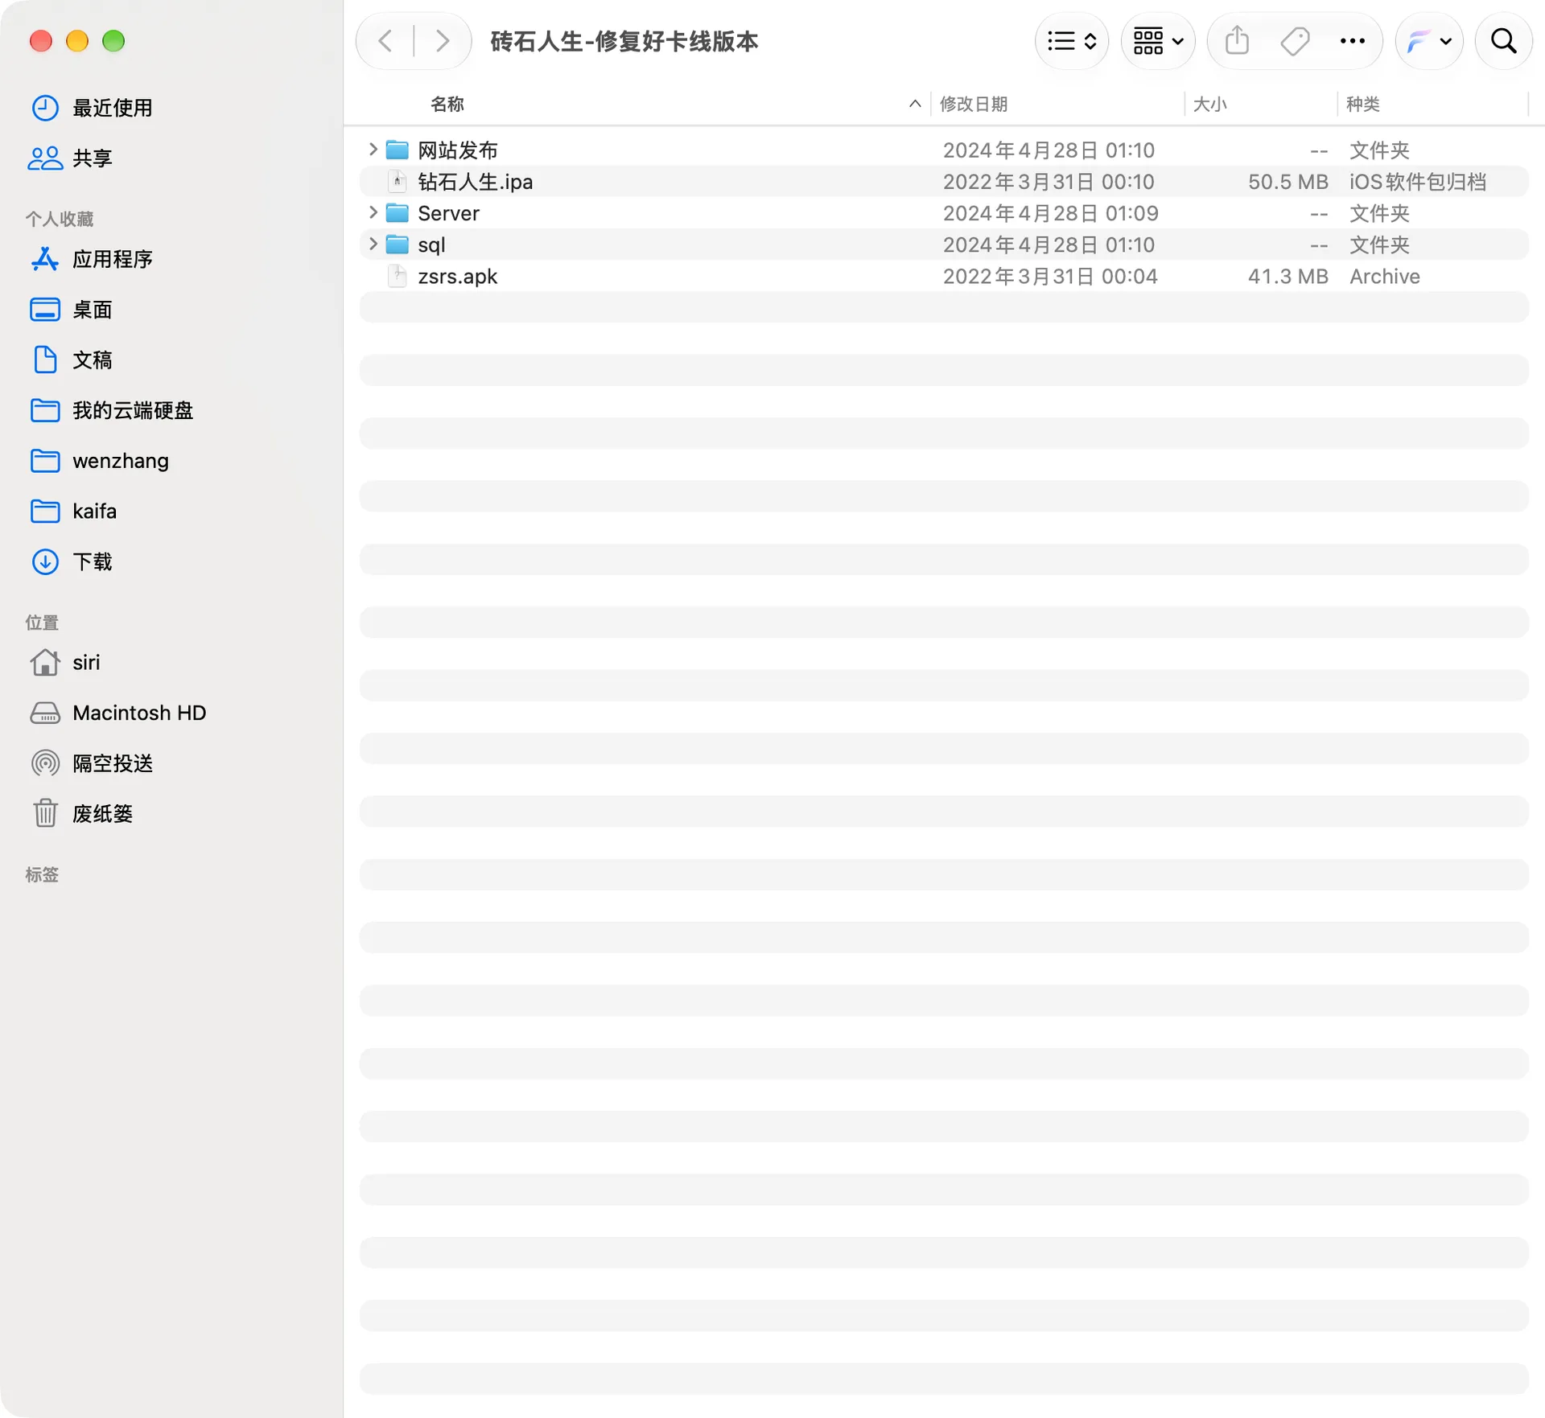Click the 50.5 MB size cell

1287,182
